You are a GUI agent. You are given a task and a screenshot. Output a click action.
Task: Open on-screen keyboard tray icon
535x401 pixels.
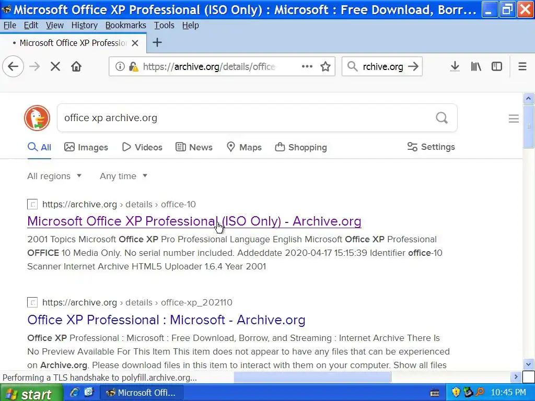pos(435,393)
